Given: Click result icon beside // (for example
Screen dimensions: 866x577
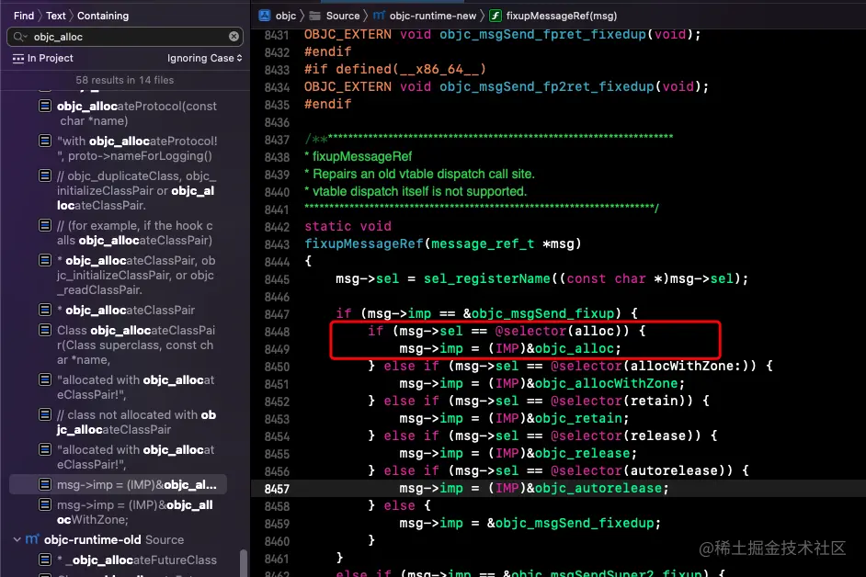Looking at the screenshot, I should pyautogui.click(x=45, y=225).
